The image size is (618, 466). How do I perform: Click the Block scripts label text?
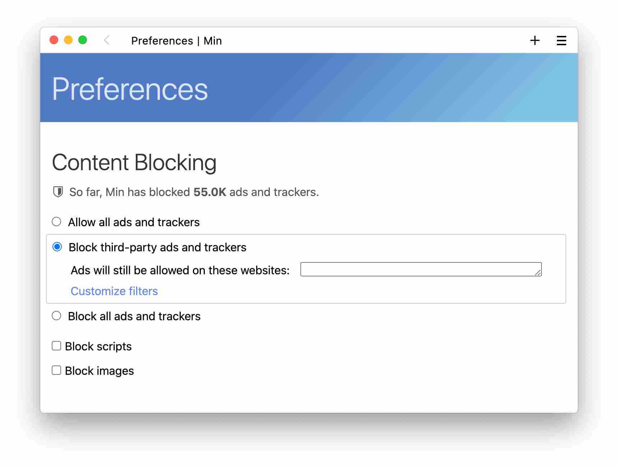coord(98,346)
